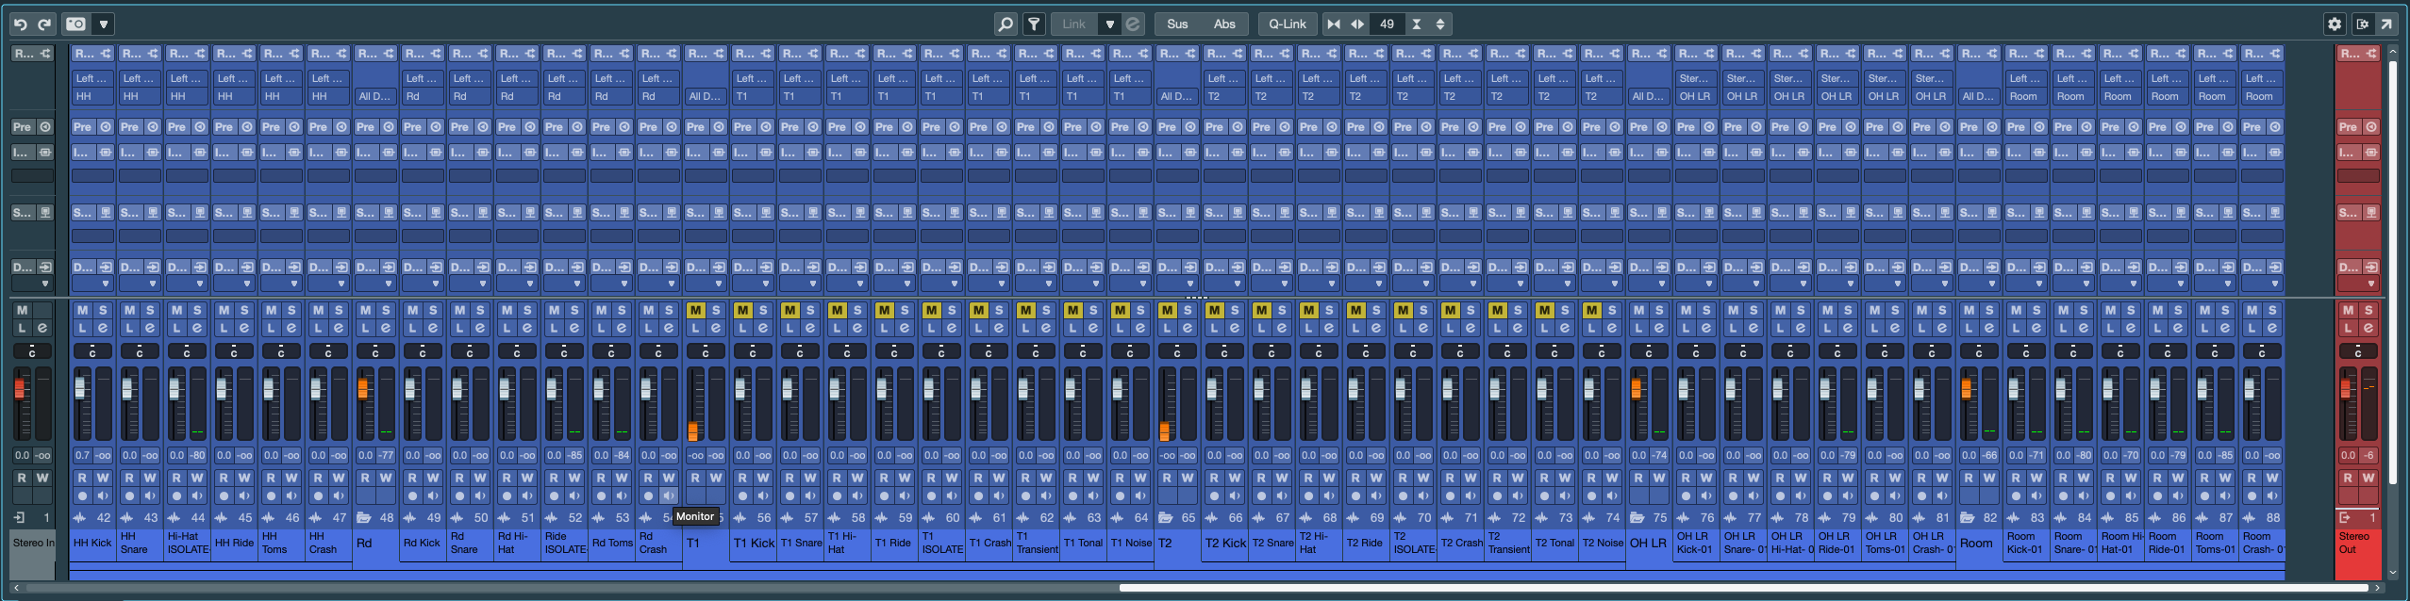Mute the HH Kick channel
The width and height of the screenshot is (2410, 601).
tap(82, 310)
